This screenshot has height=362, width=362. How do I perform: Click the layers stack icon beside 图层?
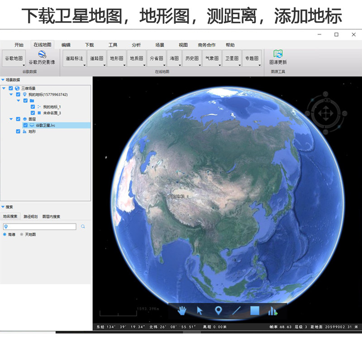25,119
